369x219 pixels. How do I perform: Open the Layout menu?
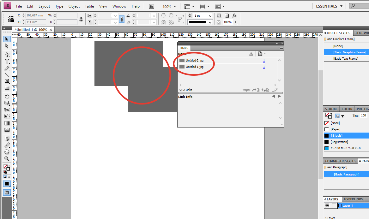coord(44,6)
